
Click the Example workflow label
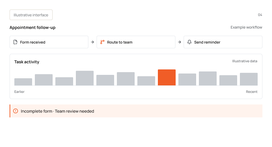pyautogui.click(x=246, y=27)
